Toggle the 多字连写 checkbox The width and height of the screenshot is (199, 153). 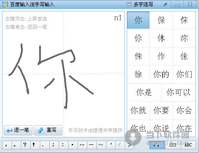pyautogui.click(x=129, y=5)
